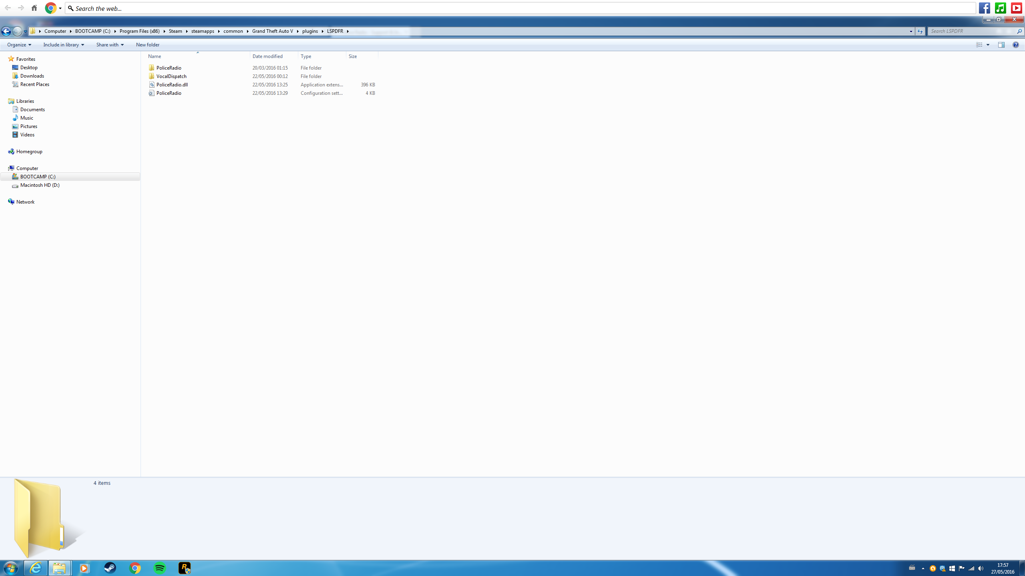Expand the Include in library dropdown
The height and width of the screenshot is (576, 1025).
tap(64, 45)
